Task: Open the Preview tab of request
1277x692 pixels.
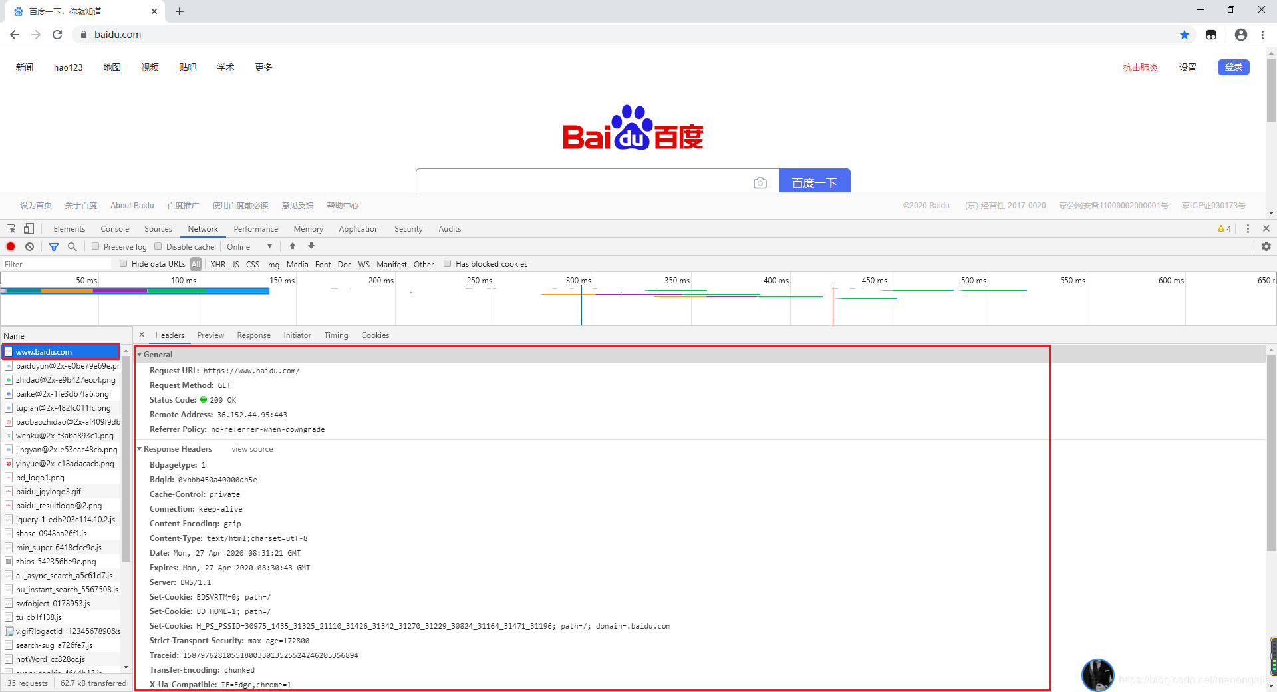Action: click(x=211, y=335)
